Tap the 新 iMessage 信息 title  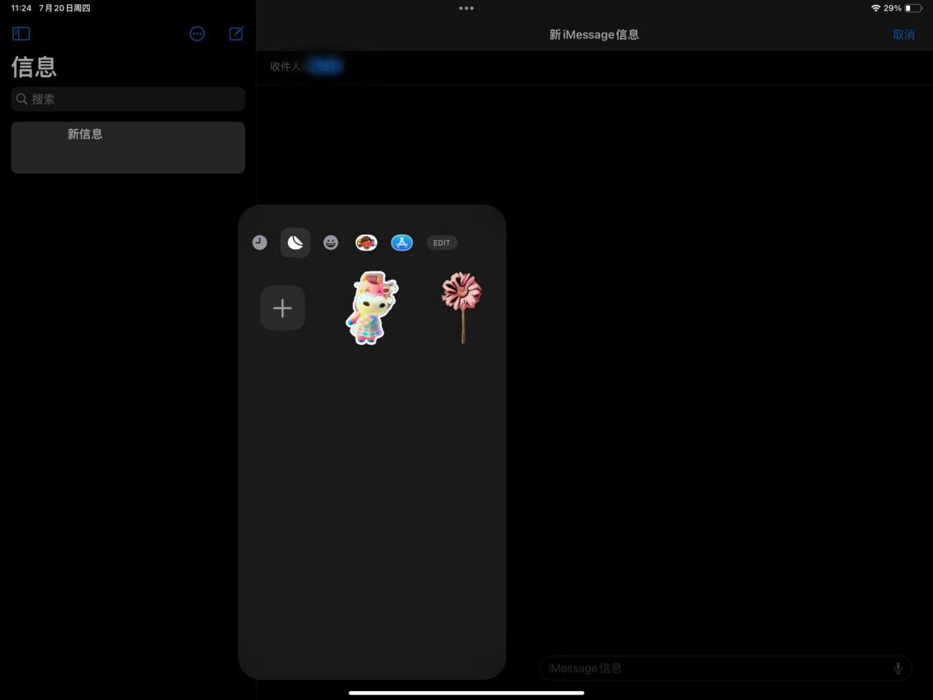click(x=594, y=34)
